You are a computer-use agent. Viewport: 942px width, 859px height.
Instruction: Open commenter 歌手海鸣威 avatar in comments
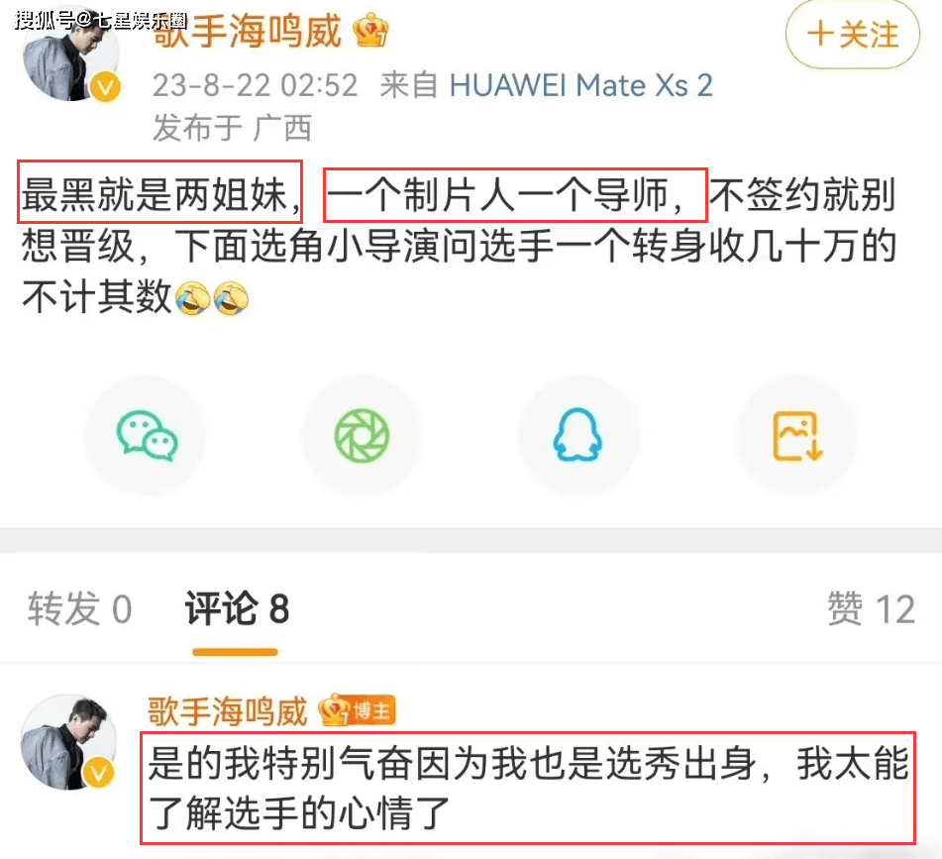coord(68,742)
